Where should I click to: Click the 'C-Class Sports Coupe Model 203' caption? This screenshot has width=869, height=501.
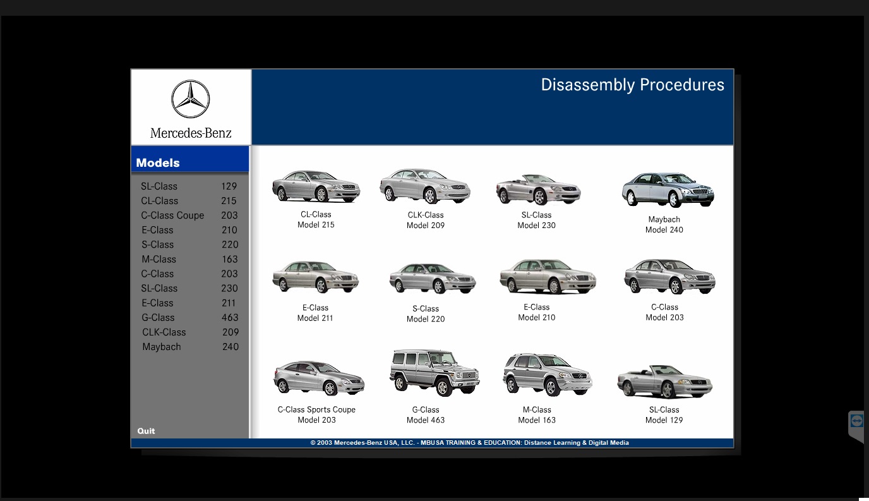pos(316,415)
